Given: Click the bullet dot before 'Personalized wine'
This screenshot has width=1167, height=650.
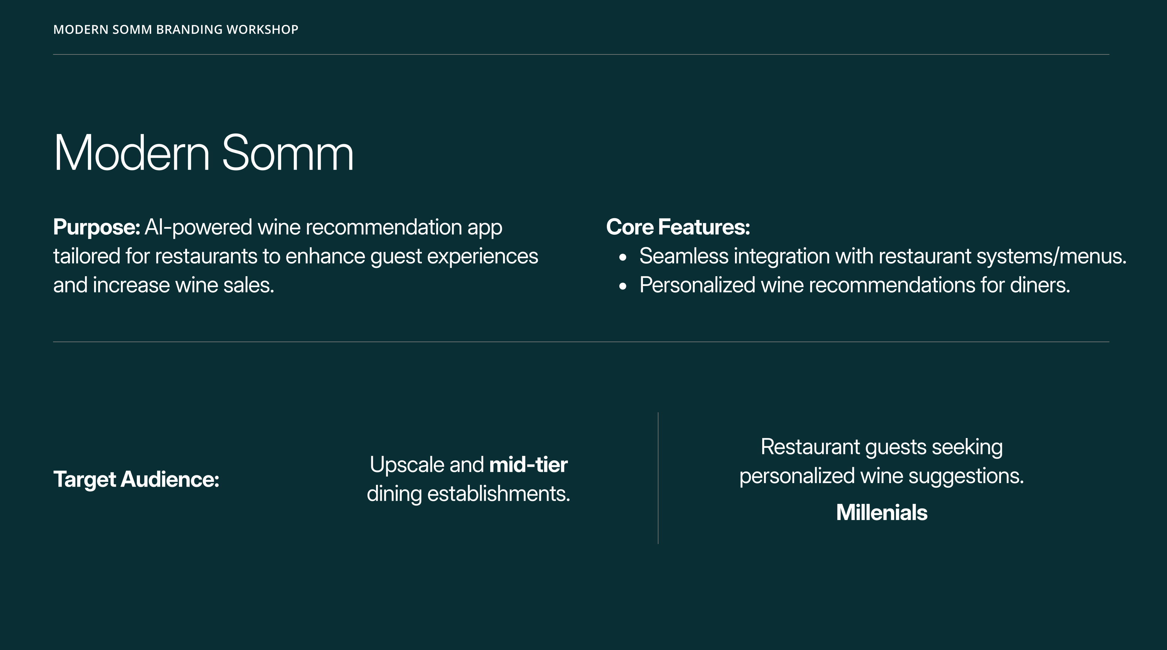Looking at the screenshot, I should click(623, 287).
